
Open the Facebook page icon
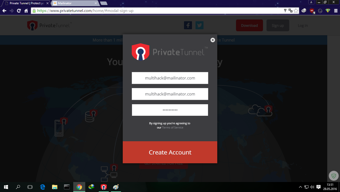point(188,25)
